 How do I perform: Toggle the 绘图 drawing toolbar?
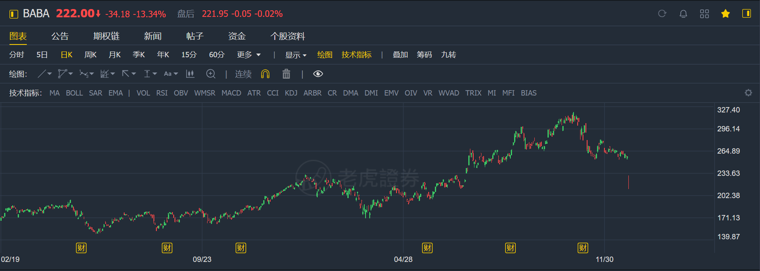[x=325, y=55]
